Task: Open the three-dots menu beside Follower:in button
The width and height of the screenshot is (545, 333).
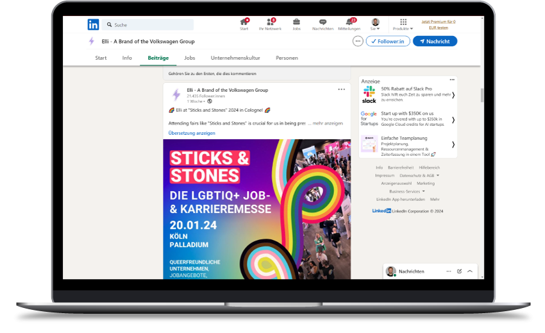Action: (358, 41)
